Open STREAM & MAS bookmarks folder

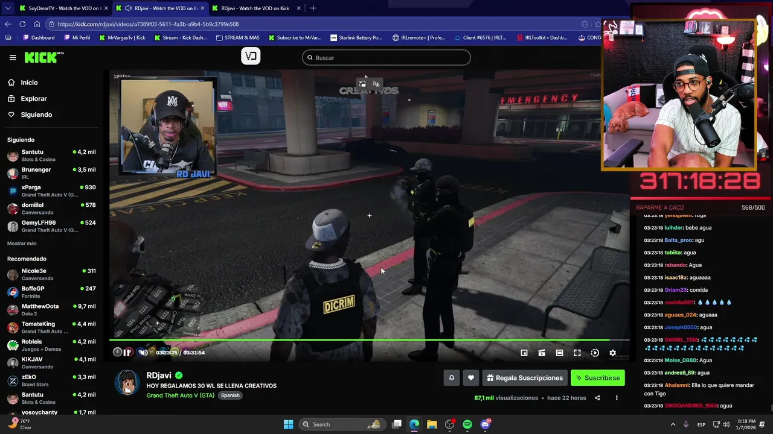[237, 37]
